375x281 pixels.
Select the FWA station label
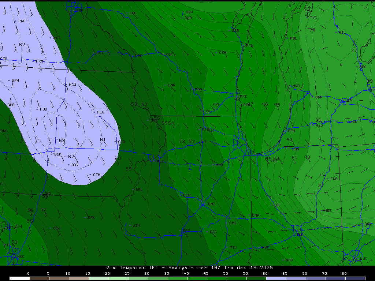point(334,179)
